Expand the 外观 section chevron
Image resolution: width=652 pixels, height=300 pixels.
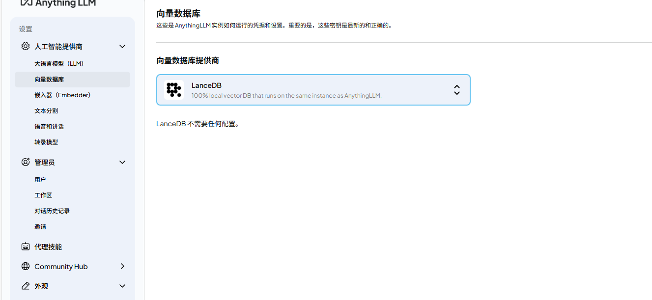tap(122, 286)
